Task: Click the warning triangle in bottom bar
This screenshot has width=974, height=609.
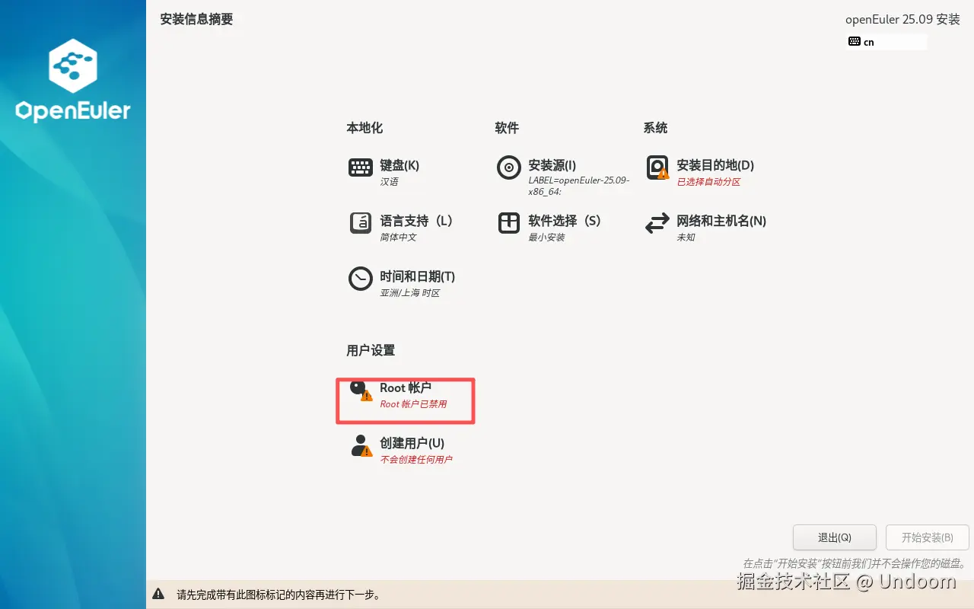Action: (158, 594)
